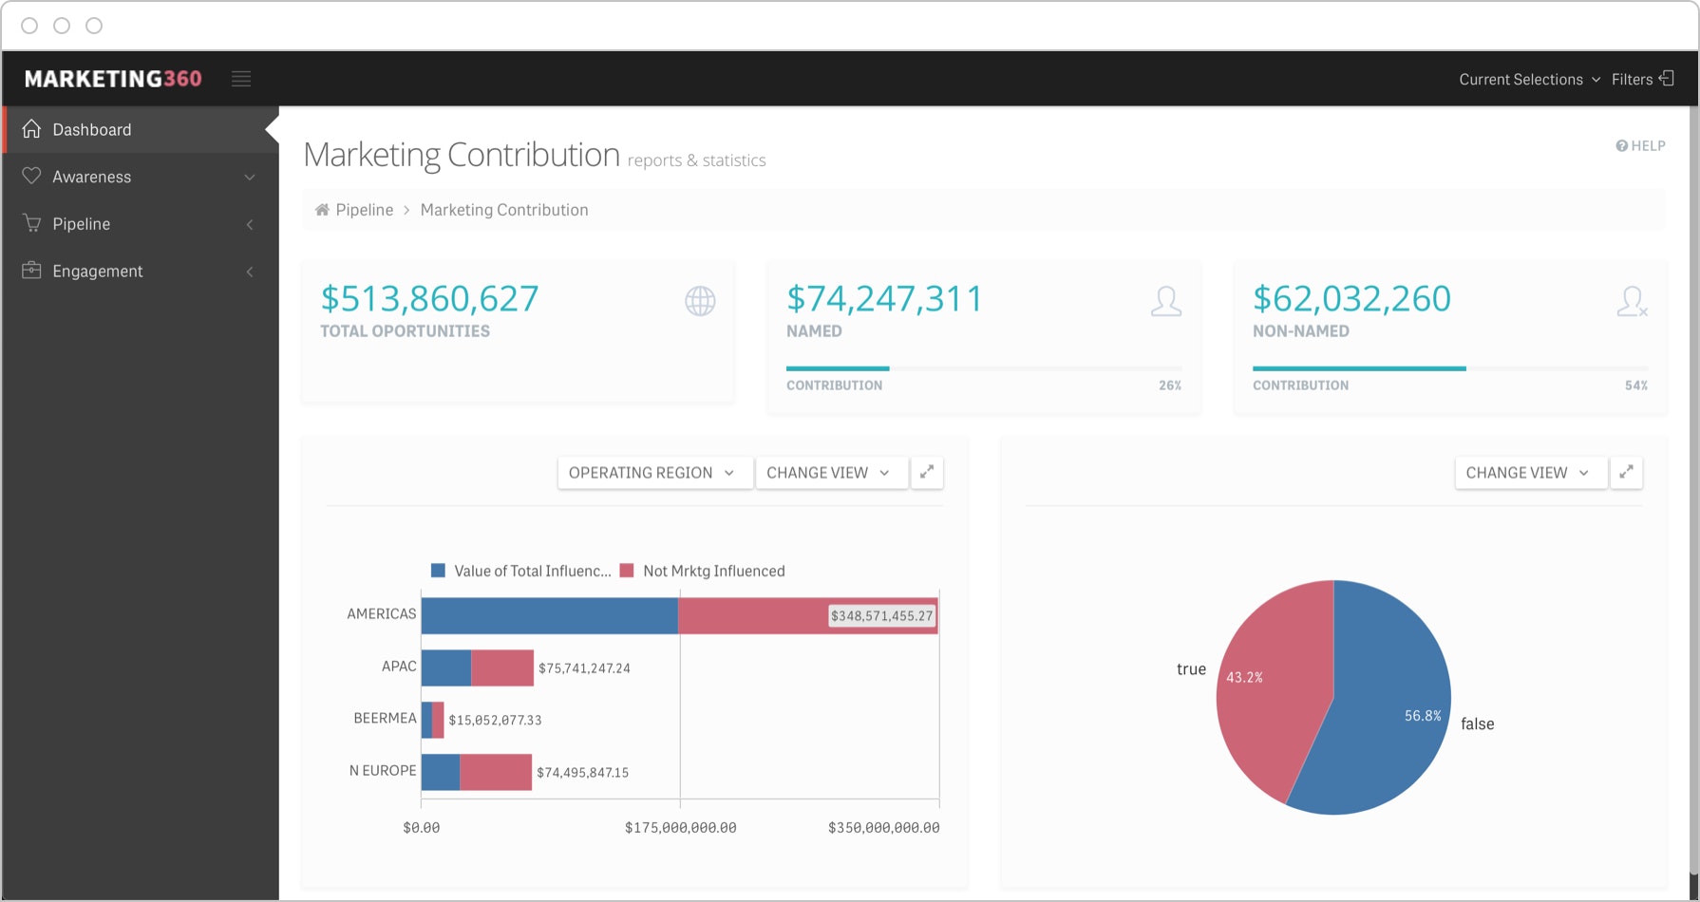This screenshot has width=1700, height=902.
Task: Click the HELP link
Action: click(1640, 145)
